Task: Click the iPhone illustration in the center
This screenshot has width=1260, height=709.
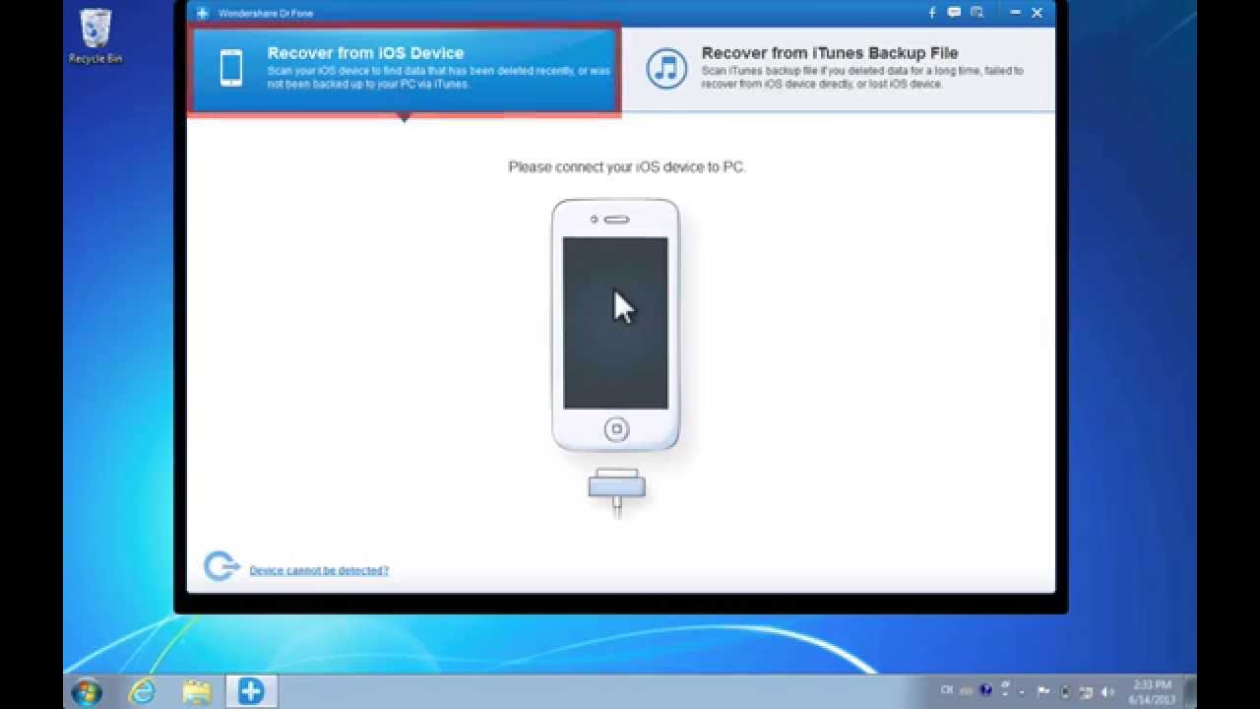Action: point(615,325)
